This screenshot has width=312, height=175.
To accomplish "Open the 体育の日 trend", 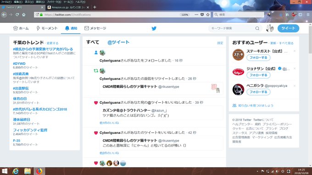I will pyautogui.click(x=20, y=99).
